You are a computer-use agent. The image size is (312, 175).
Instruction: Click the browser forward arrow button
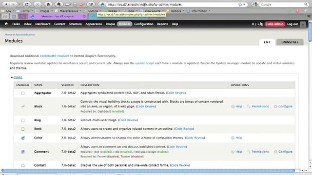tap(14, 4)
